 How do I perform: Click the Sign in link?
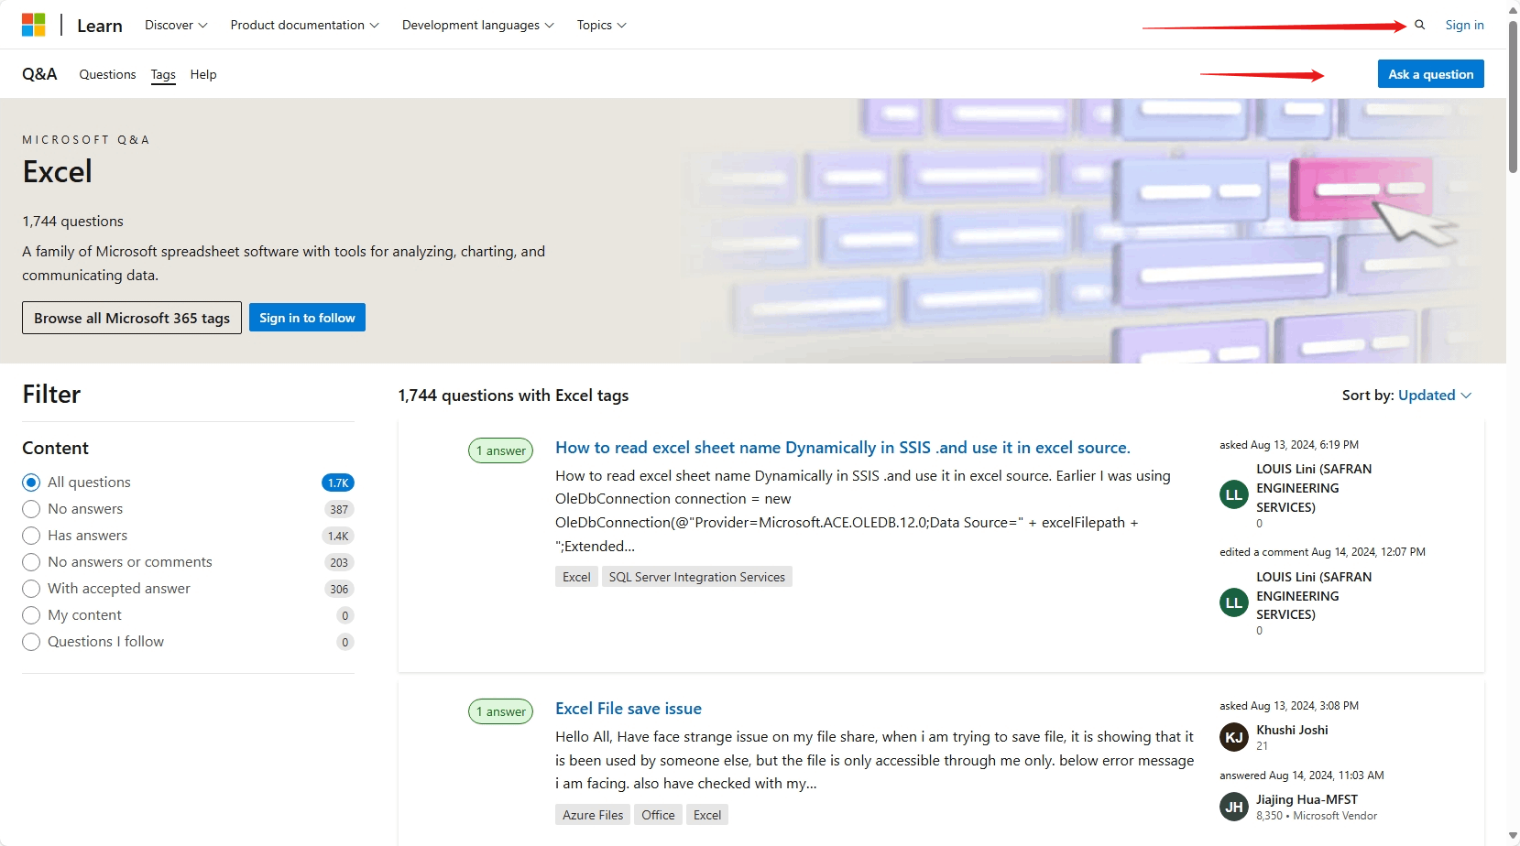click(x=1464, y=25)
